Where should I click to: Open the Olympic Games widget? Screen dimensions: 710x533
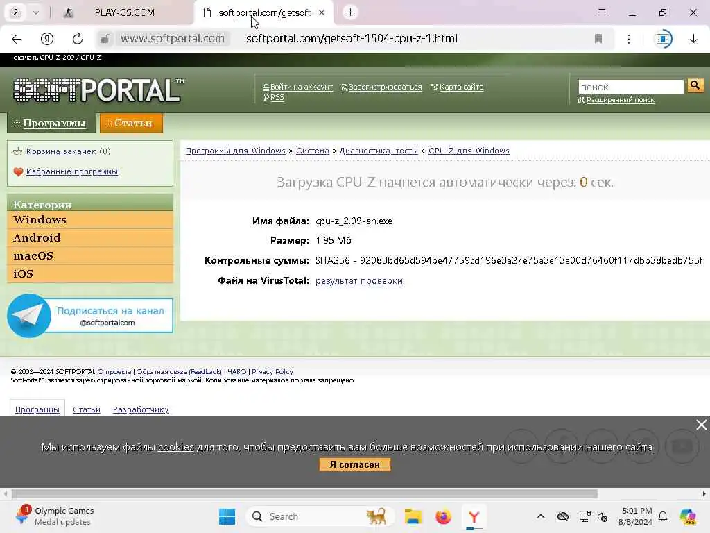(x=53, y=516)
